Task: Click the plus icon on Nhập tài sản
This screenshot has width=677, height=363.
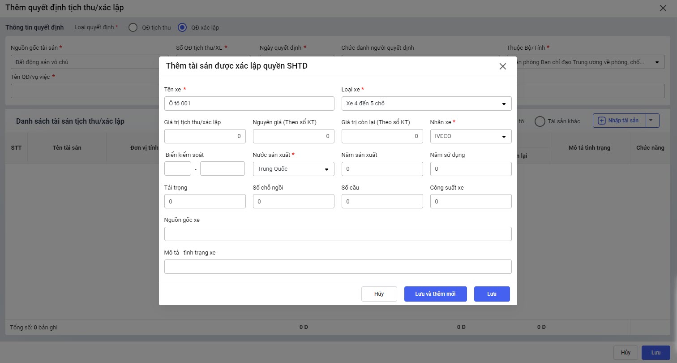Action: (x=601, y=121)
